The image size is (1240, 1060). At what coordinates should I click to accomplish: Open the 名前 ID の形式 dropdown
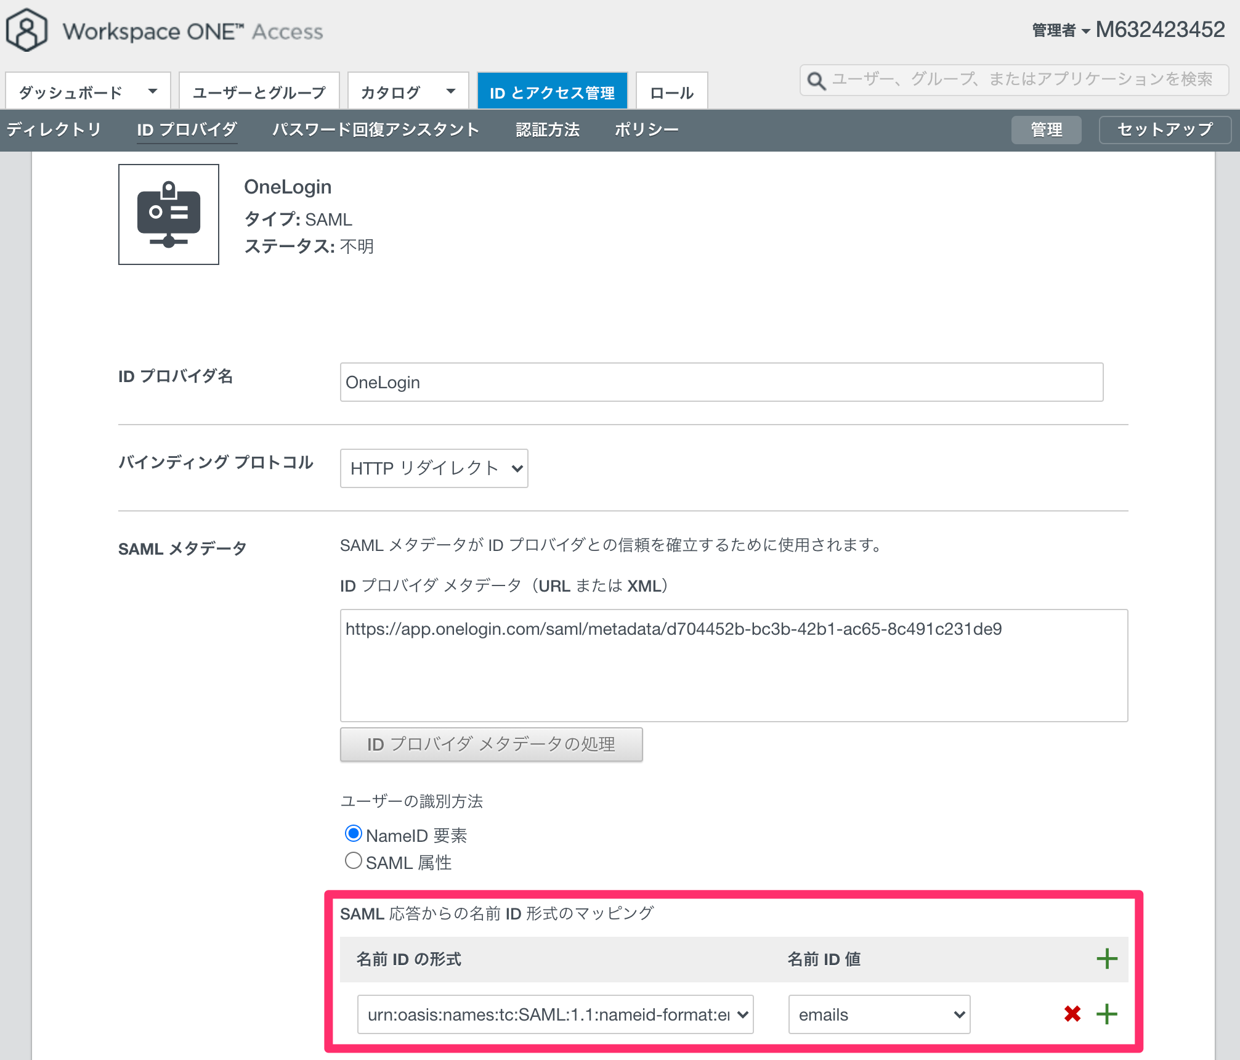[556, 1014]
